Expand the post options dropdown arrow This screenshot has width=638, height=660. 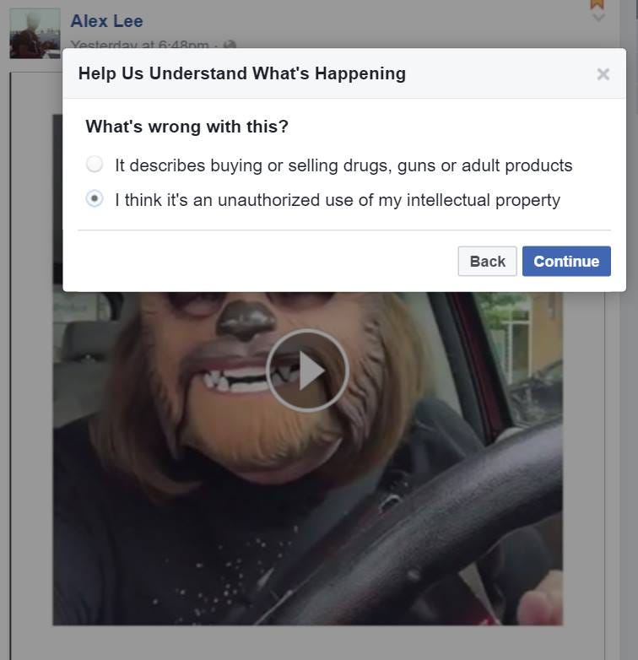(598, 18)
